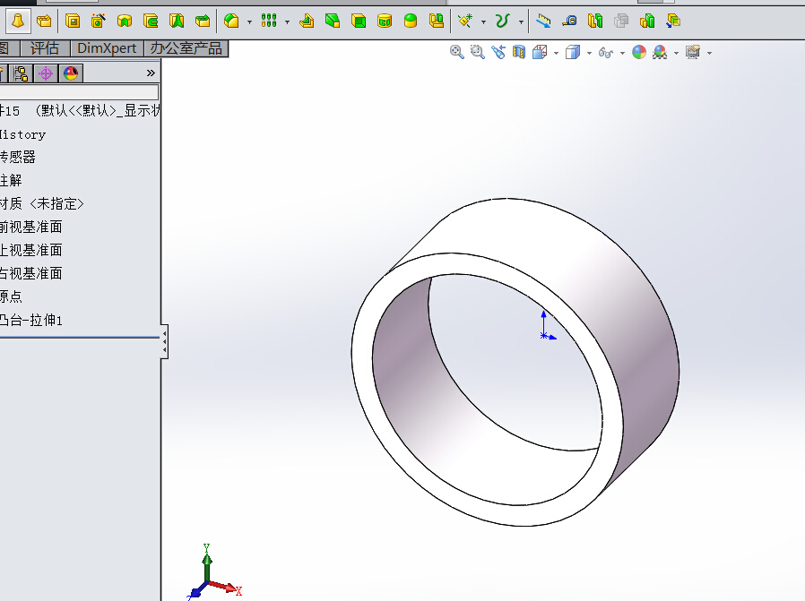This screenshot has height=601, width=805.
Task: Select the Shell feature tool
Action: 359,21
